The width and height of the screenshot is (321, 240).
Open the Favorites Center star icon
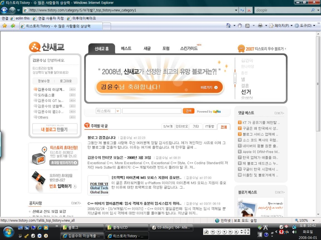pyautogui.click(x=4, y=26)
